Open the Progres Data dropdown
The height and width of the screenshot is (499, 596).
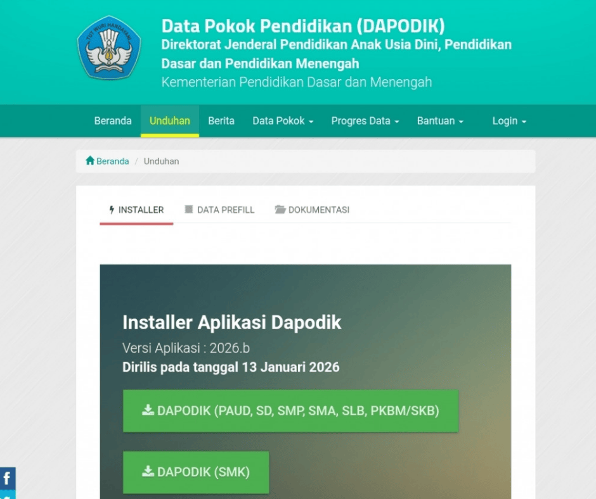click(x=365, y=121)
